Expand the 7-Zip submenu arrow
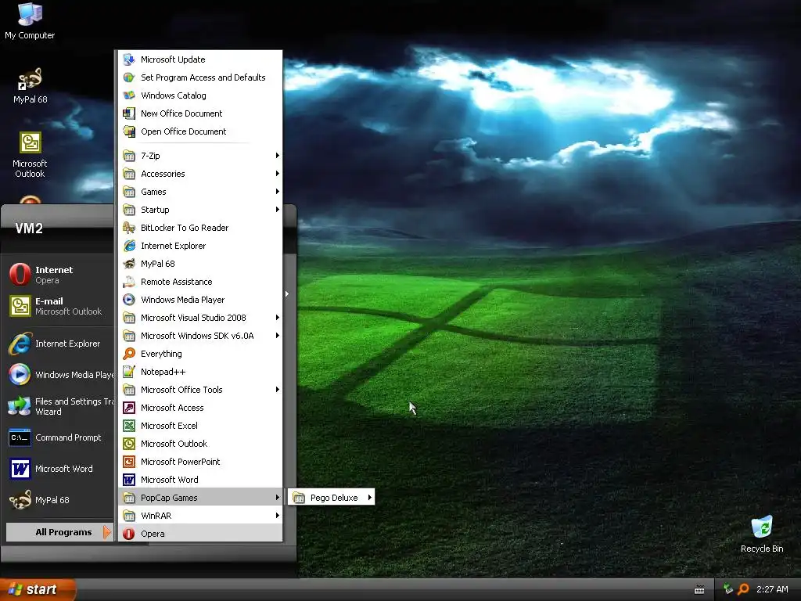 point(278,156)
